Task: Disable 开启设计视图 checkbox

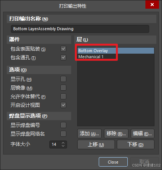Action: (x=63, y=105)
